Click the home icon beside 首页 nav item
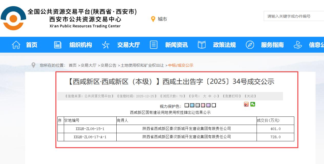 [16, 45]
